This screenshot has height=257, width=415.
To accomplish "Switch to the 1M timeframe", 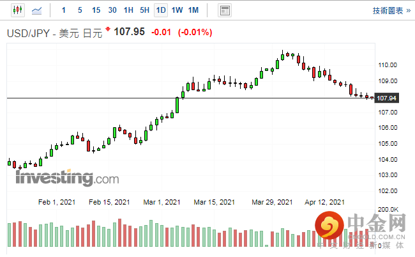I will pos(193,10).
